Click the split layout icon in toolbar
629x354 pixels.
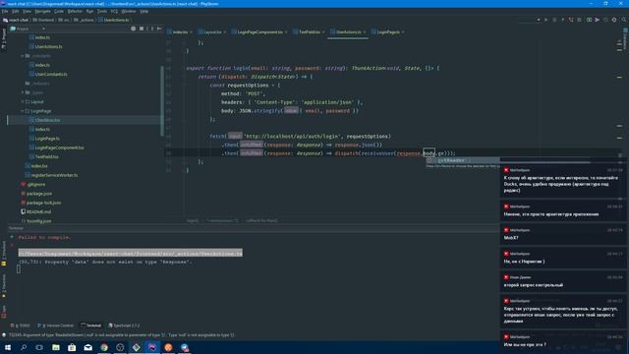(x=589, y=20)
